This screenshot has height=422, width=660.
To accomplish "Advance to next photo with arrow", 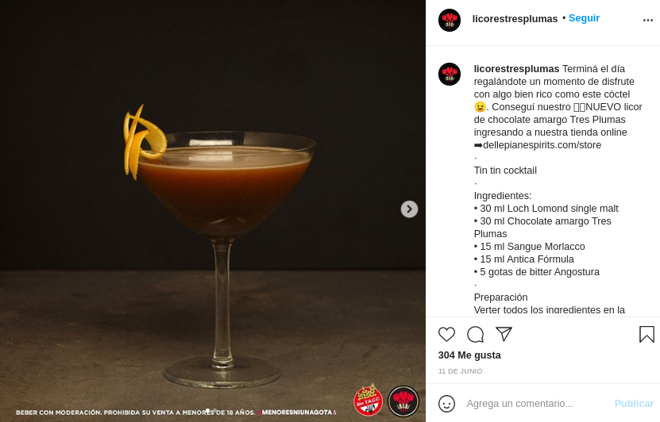I will point(409,209).
